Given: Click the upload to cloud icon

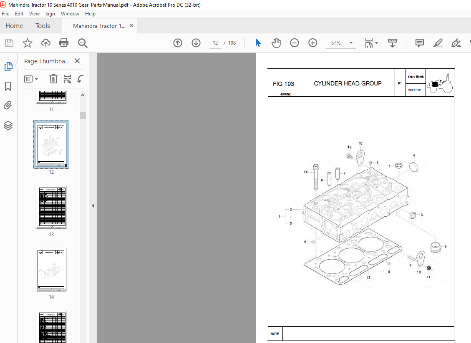Looking at the screenshot, I should pos(45,43).
